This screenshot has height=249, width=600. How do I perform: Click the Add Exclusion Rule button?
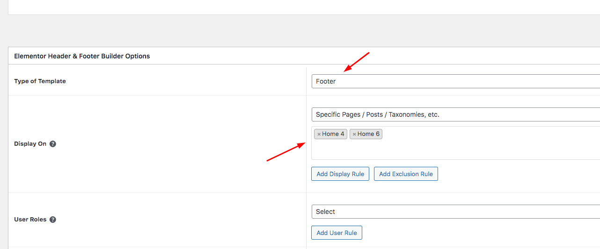[x=406, y=174]
